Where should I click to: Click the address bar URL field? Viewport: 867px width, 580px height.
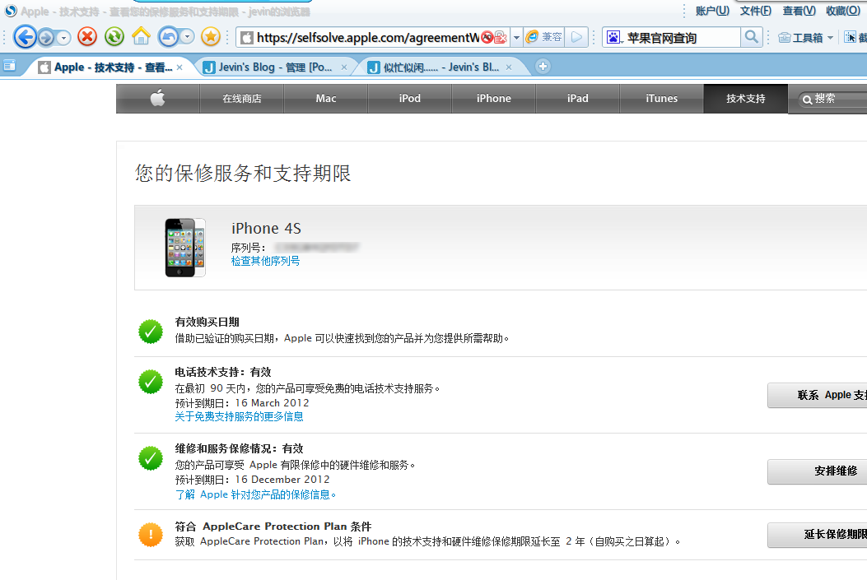coord(368,38)
